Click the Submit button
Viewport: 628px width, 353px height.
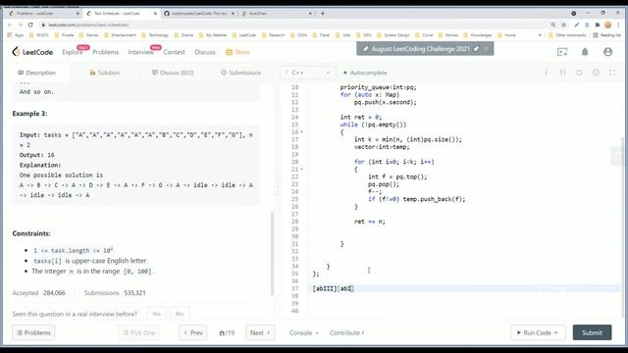592,332
